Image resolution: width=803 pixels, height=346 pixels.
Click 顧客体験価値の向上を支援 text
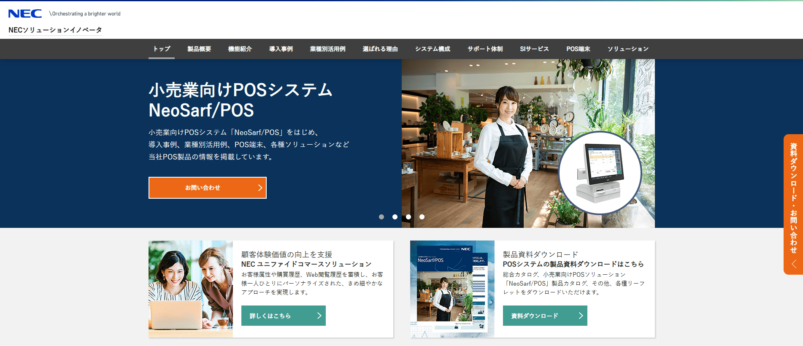(287, 254)
